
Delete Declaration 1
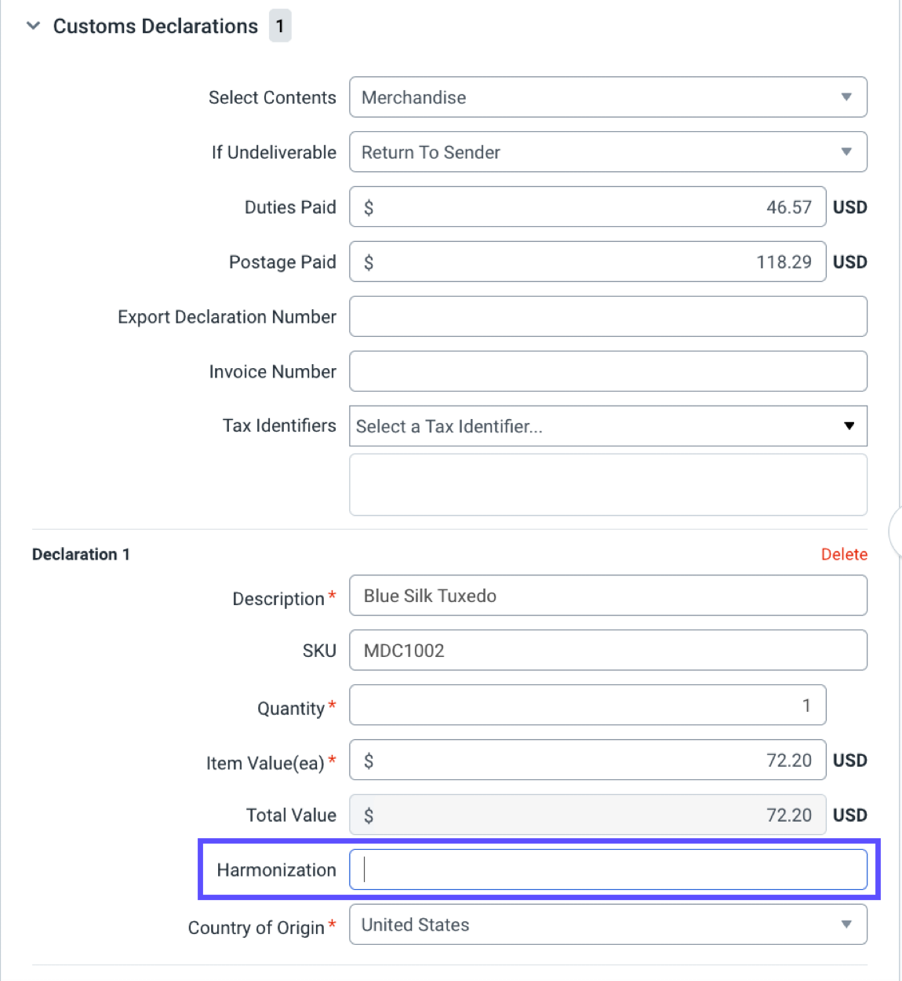point(844,554)
